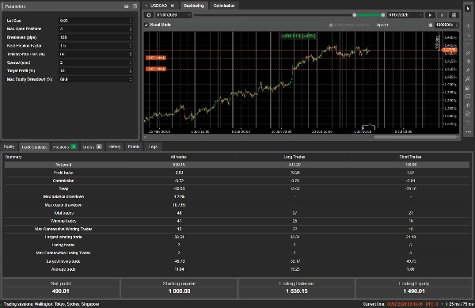475x308 pixels.
Task: Adjust the Max Equity Drawdown stepper arrows
Action: 131,79
